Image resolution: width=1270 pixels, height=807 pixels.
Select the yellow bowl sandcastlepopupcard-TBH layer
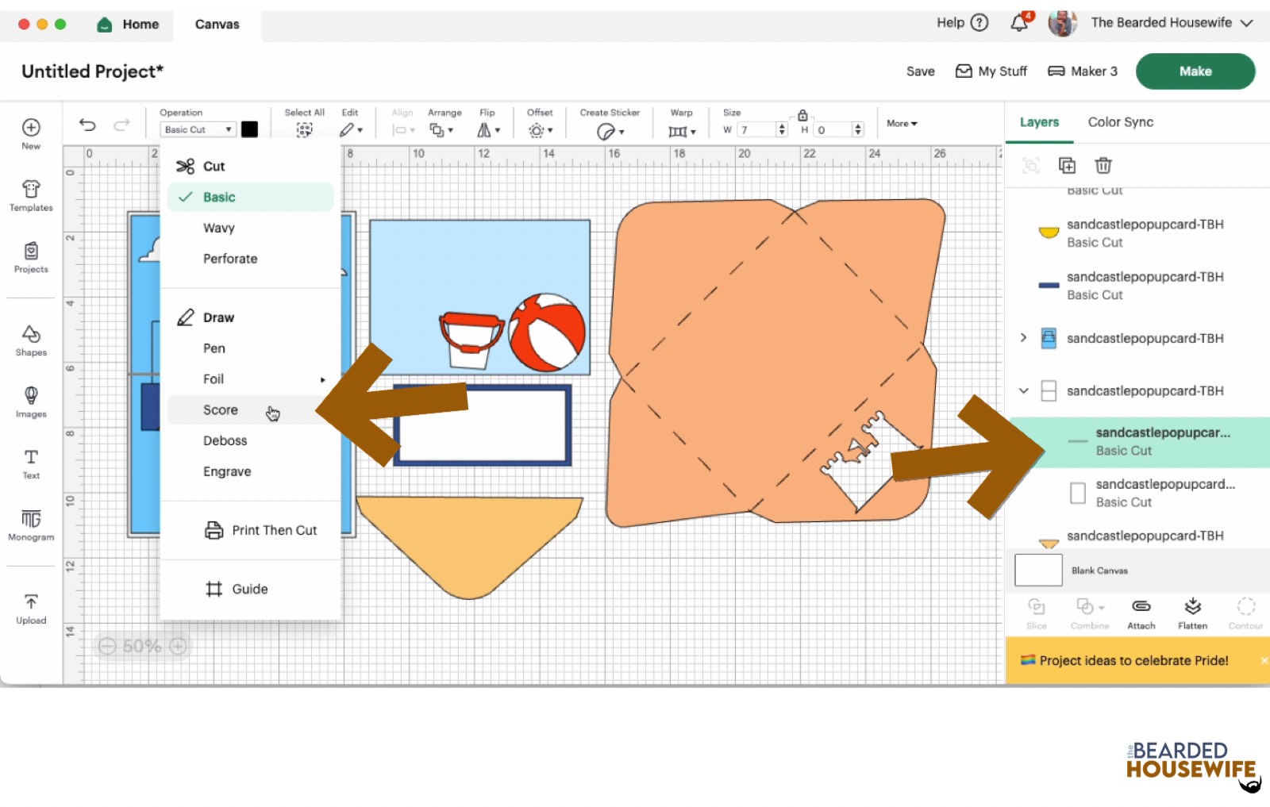[1139, 232]
